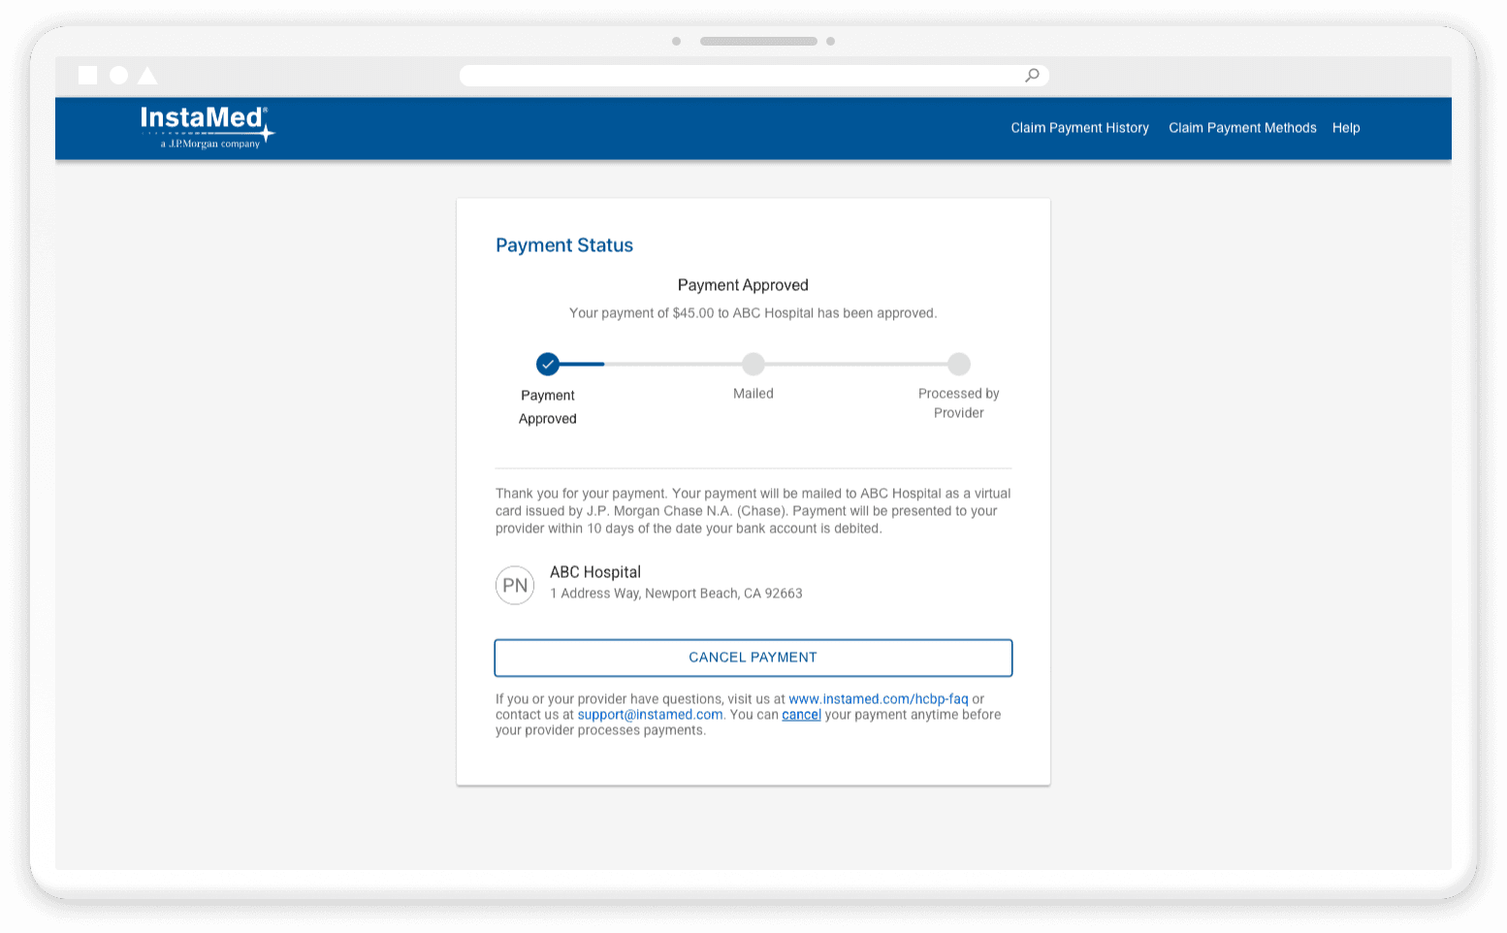
Task: Open the www.instamed.com/hcbp-faq link
Action: 879,699
